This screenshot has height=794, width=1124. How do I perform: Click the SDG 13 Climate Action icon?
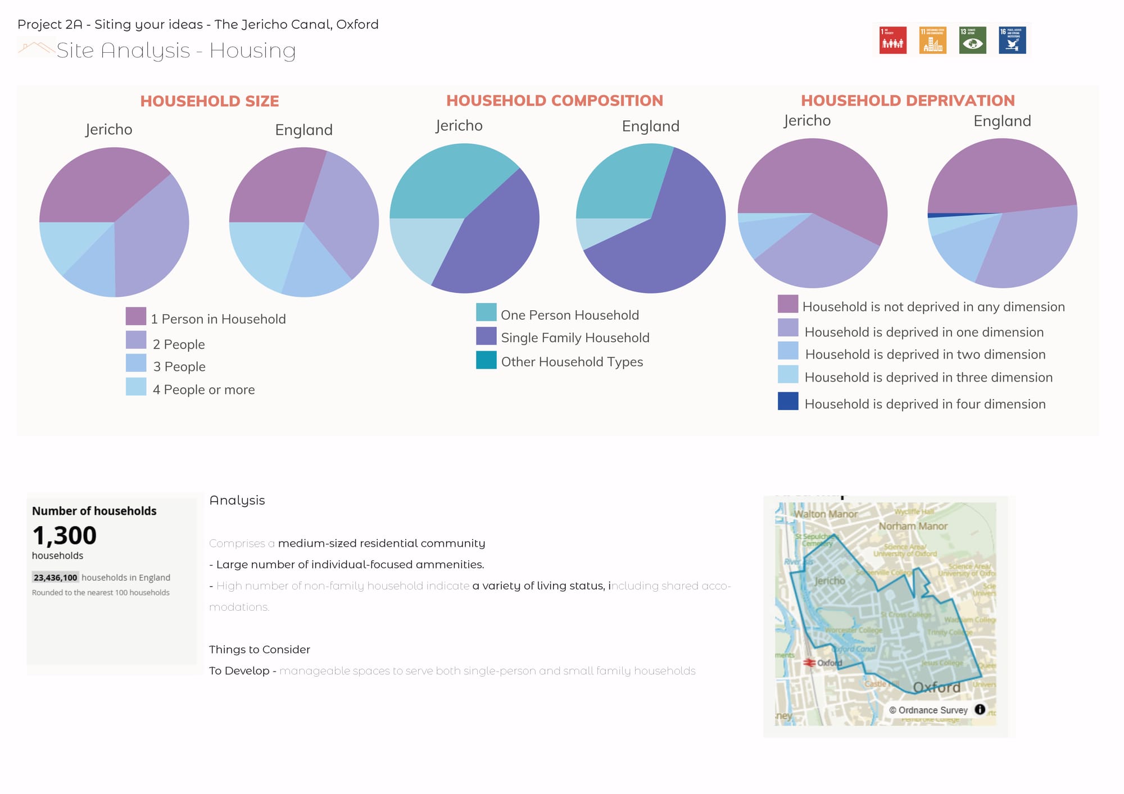point(972,40)
